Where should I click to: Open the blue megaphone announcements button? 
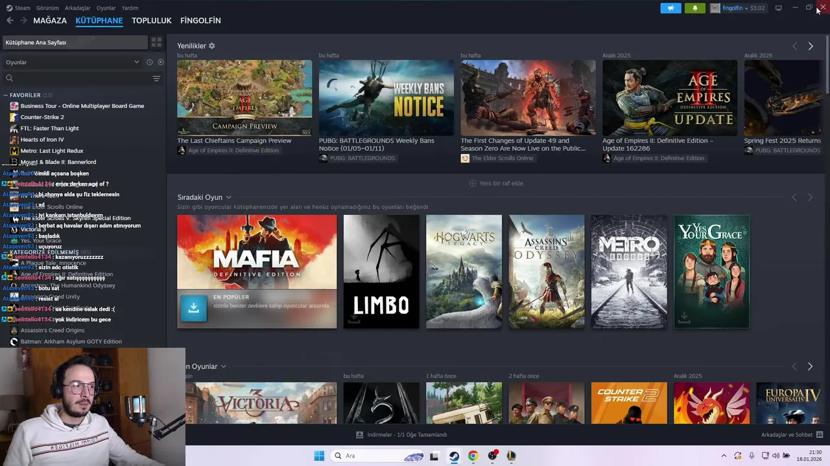670,8
